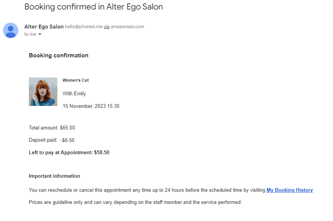Select the sender name Alter Ego Salon
This screenshot has height=221, width=333.
[x=44, y=27]
